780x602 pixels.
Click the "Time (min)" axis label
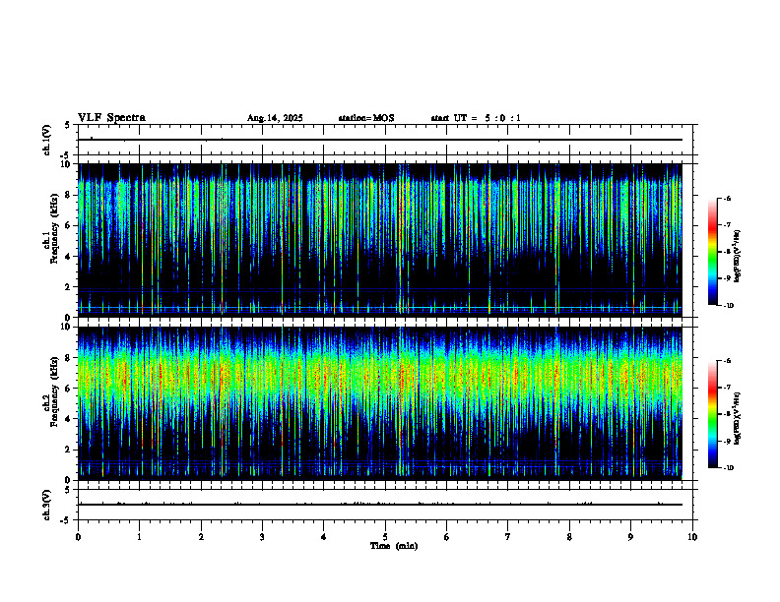click(394, 546)
